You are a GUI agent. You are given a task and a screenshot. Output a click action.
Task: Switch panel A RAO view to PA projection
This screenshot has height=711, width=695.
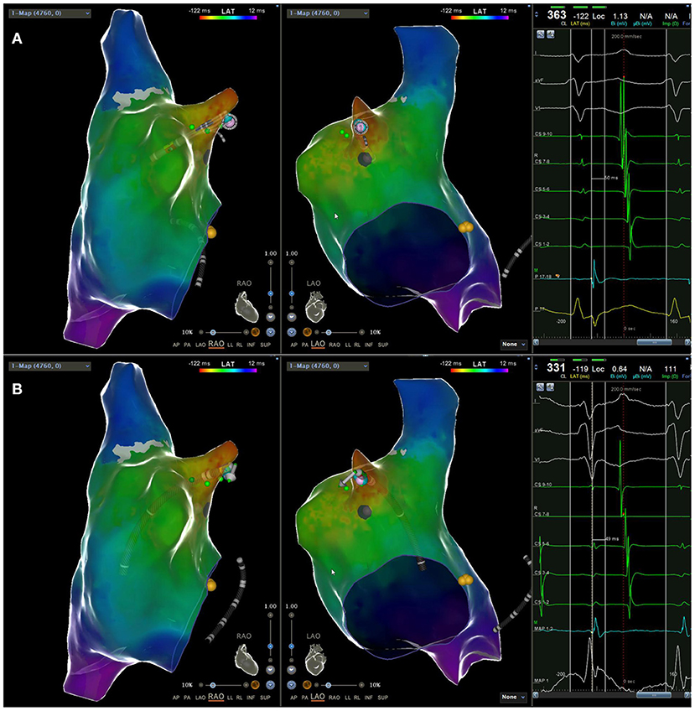click(188, 345)
